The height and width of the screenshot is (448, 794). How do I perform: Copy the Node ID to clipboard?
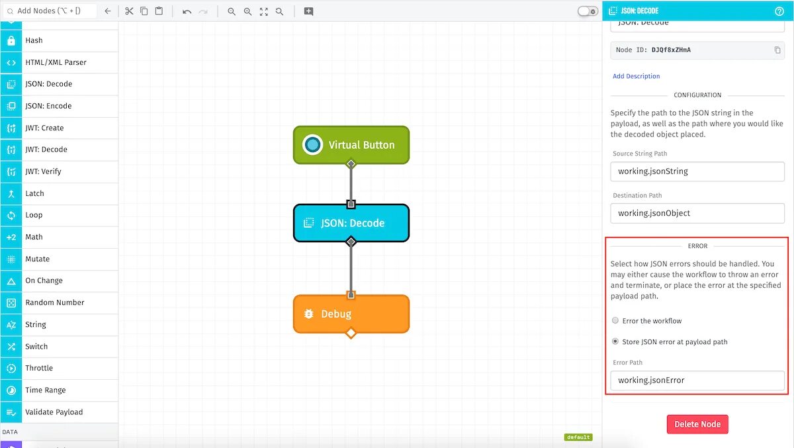point(777,50)
